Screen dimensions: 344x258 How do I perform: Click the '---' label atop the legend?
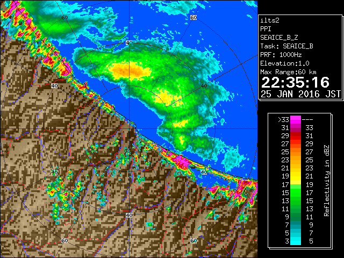point(307,119)
